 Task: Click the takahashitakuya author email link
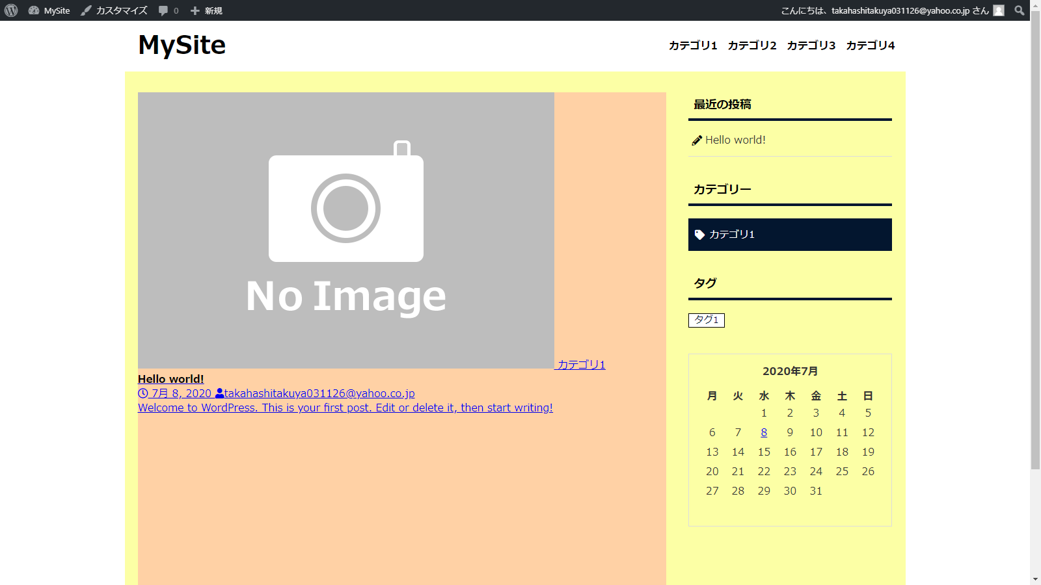[x=320, y=393]
